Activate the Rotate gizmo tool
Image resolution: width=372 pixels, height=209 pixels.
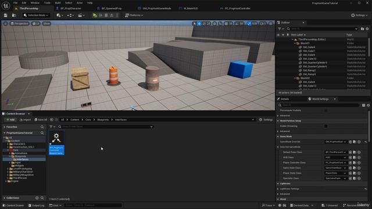point(204,24)
